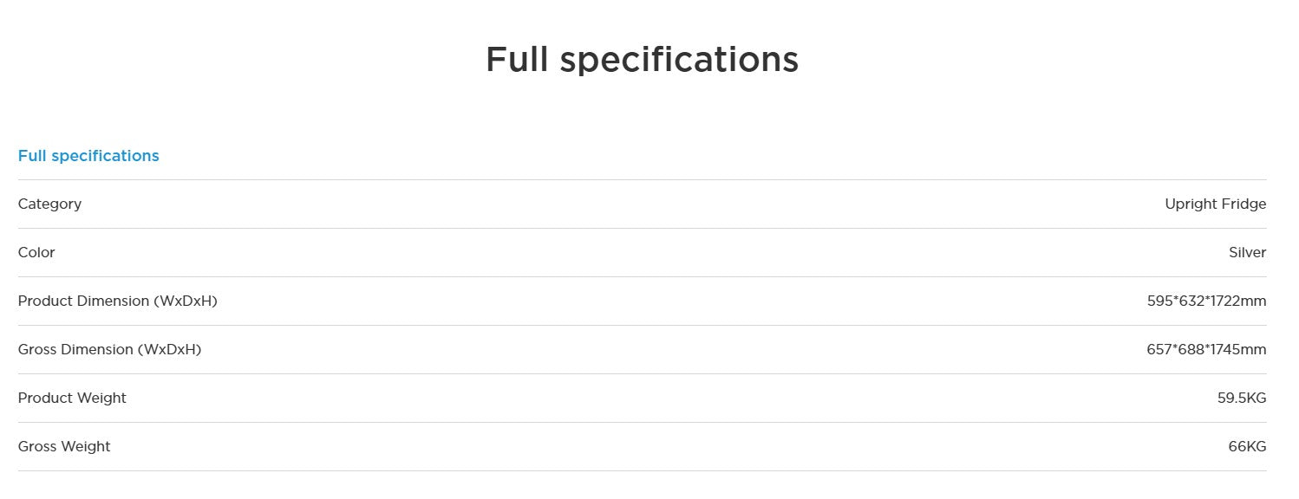Click the middle of the Product Weight row
The image size is (1299, 499).
point(642,399)
